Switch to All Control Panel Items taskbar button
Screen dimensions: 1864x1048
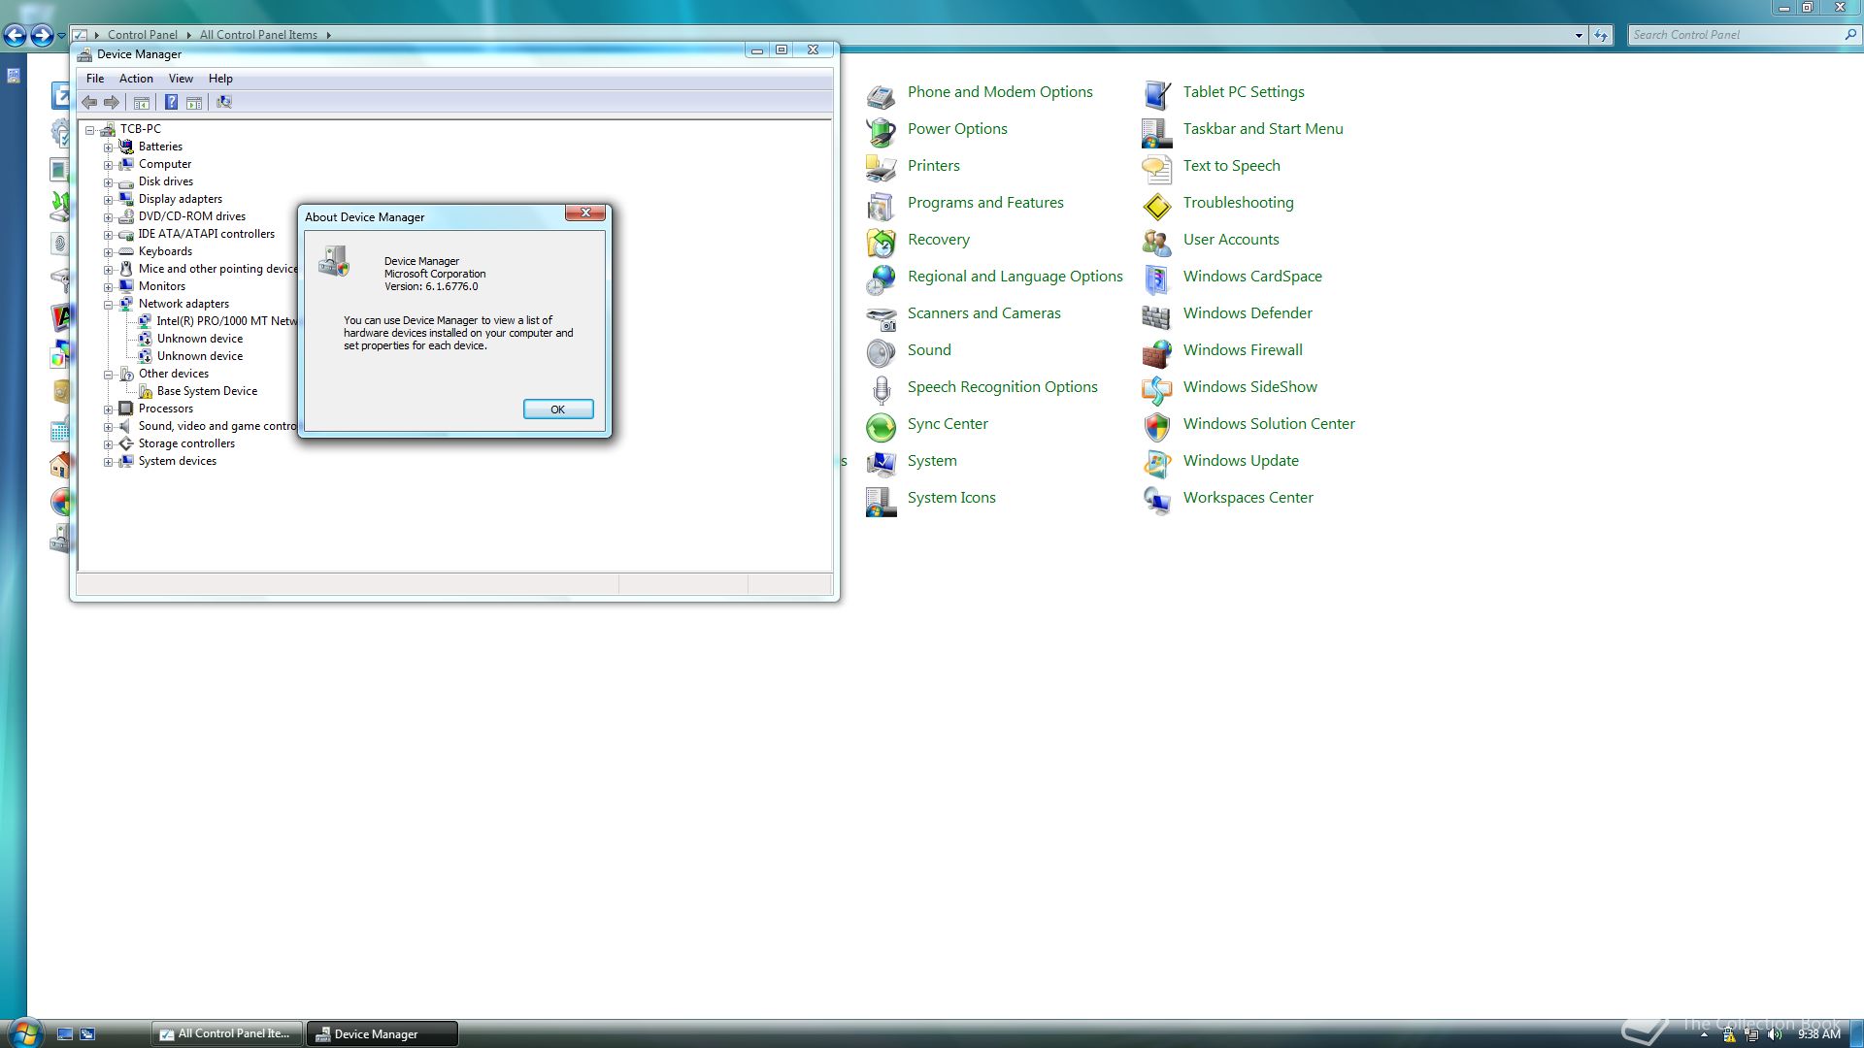pyautogui.click(x=226, y=1034)
